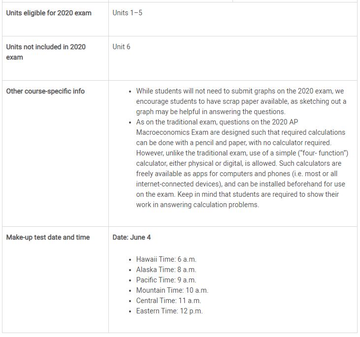Click the 'Pacific Time: 9 a.m.' item

[x=166, y=280]
